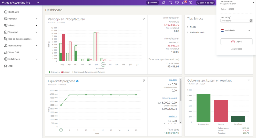Click the Deb.nr. 166997 text

click(x=227, y=9)
